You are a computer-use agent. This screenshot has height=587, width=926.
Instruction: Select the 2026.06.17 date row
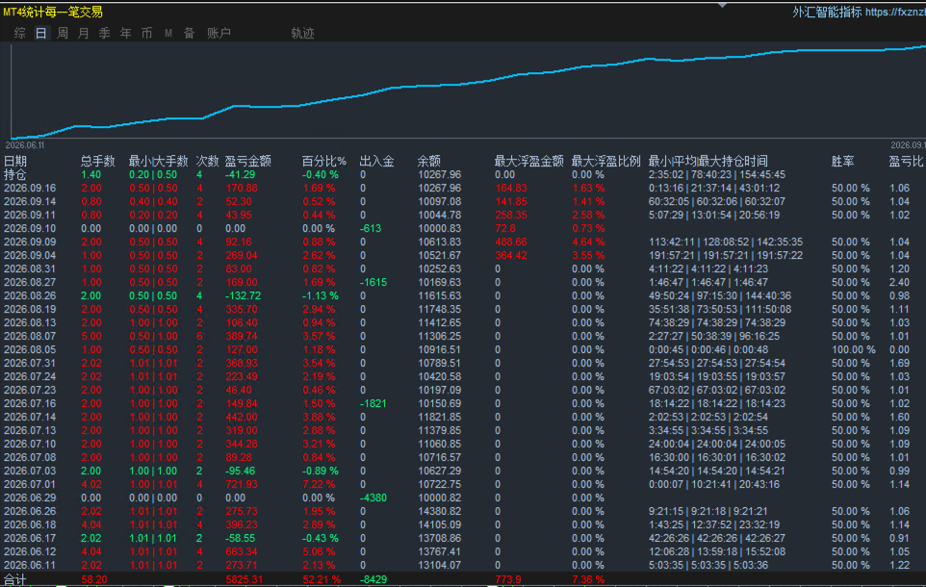tap(30, 538)
